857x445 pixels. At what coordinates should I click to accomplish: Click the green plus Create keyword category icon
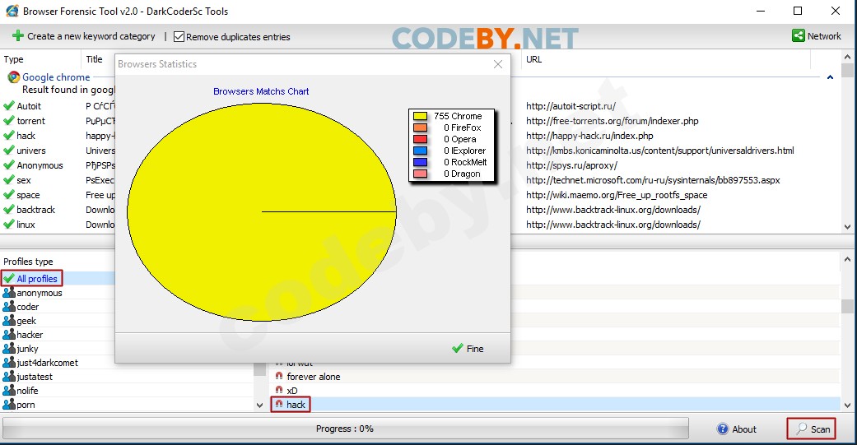pyautogui.click(x=17, y=36)
